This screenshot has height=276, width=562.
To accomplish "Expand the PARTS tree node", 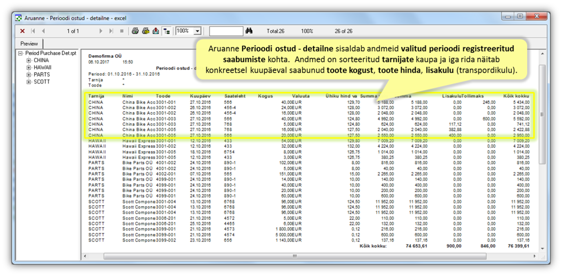I will tap(29, 74).
